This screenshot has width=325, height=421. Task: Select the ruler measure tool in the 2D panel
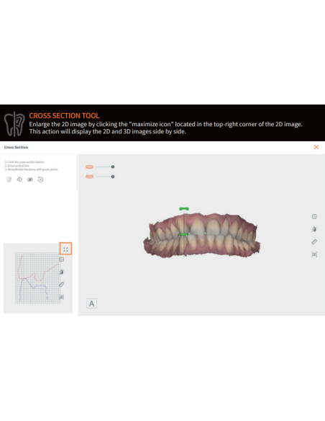[x=62, y=285]
